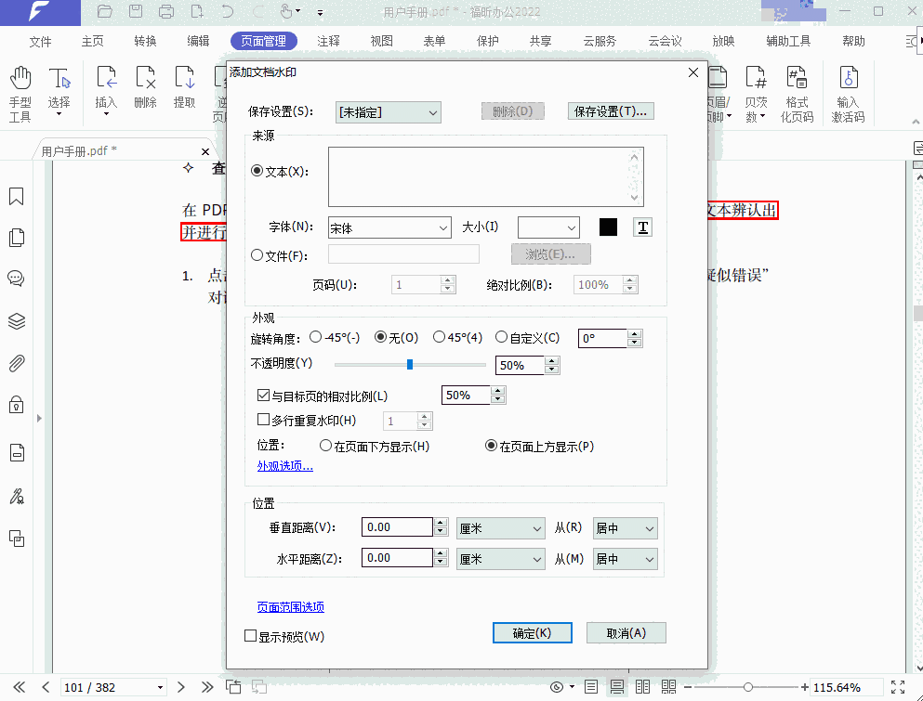Expand the 保存设置 preset dropdown
The image size is (923, 701).
click(388, 112)
